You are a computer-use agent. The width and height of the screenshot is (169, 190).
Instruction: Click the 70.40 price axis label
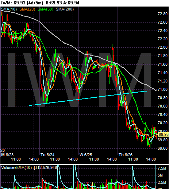click(x=162, y=115)
